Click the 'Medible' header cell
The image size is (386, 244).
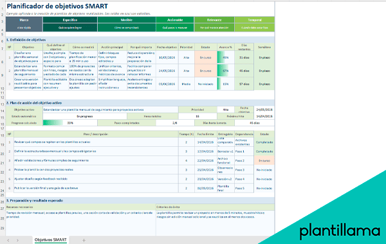127,20
